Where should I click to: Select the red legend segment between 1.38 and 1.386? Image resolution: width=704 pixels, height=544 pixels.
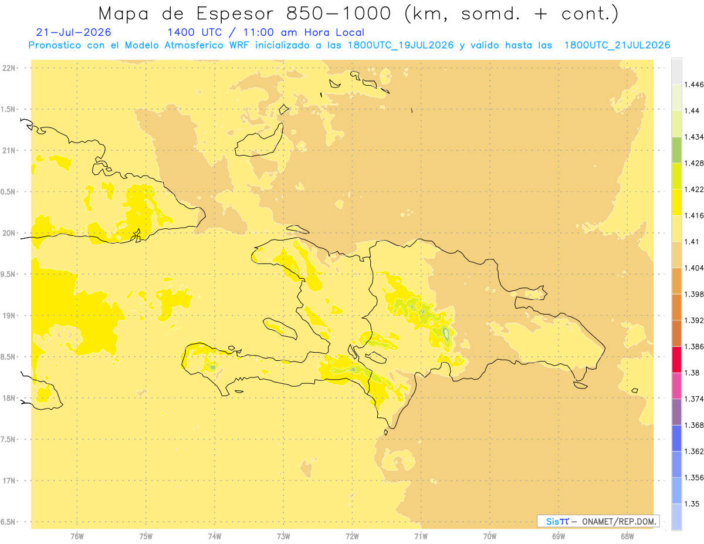[676, 360]
